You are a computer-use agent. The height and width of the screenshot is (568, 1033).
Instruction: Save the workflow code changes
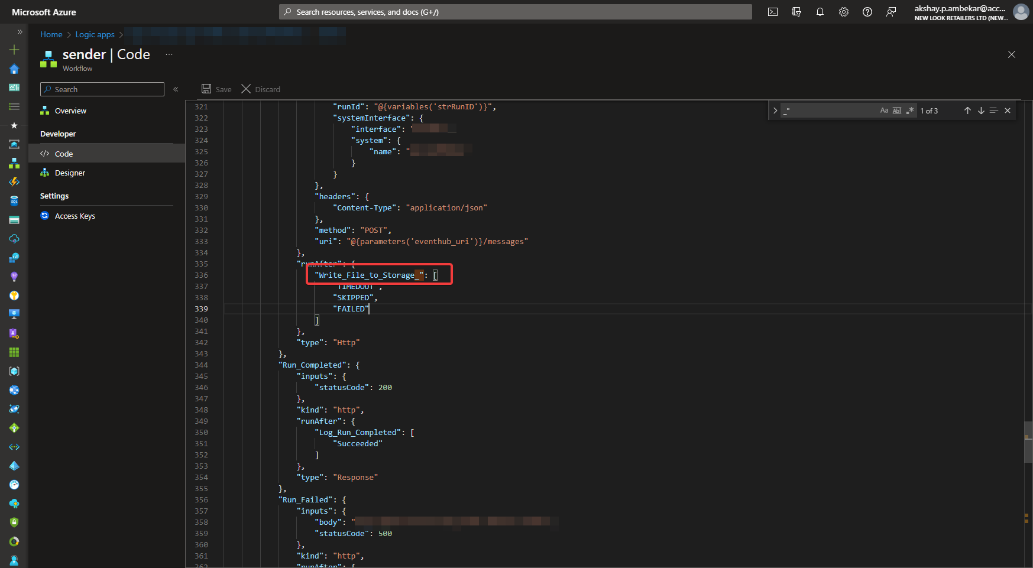coord(216,89)
